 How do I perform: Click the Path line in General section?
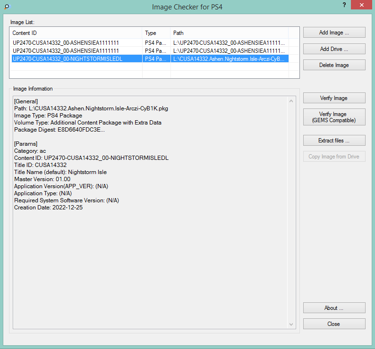[x=91, y=108]
